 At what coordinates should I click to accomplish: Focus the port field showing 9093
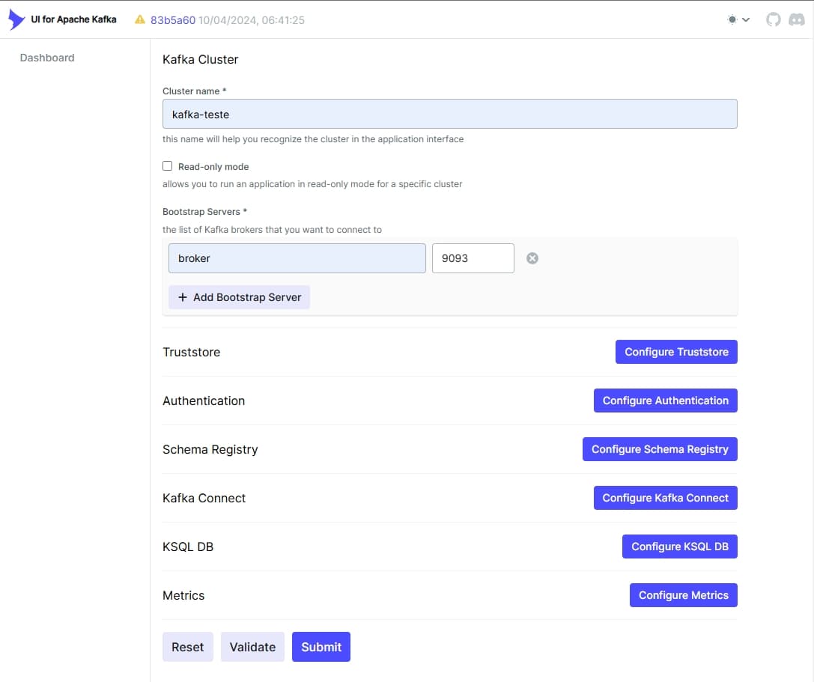473,258
